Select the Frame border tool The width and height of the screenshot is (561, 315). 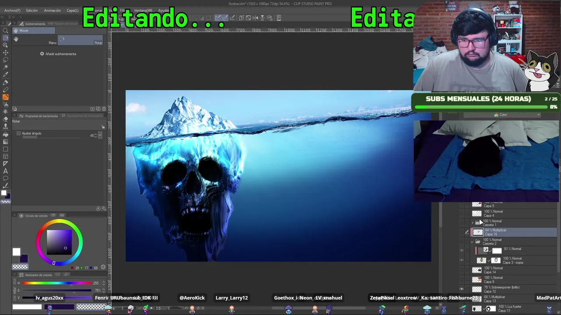point(6,157)
